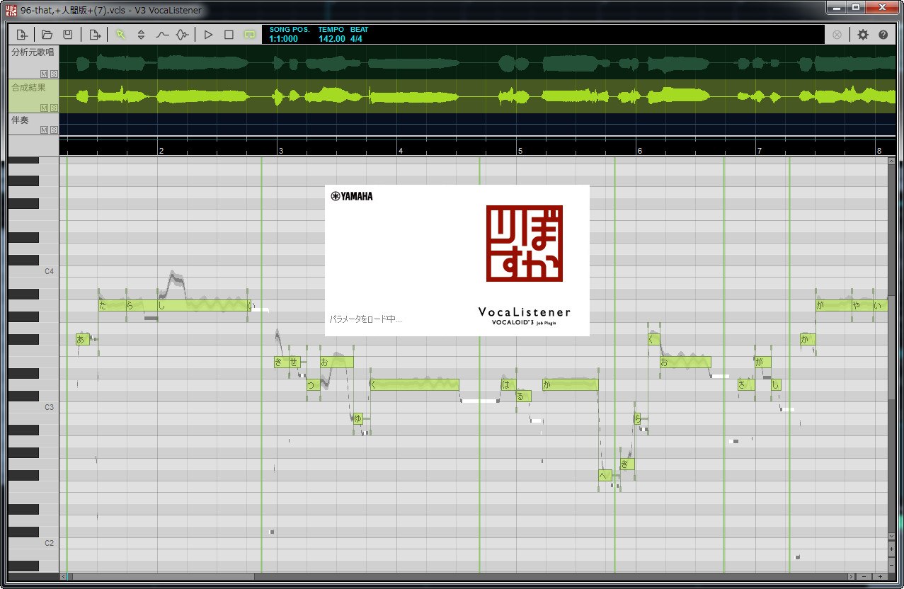
Task: Click the 分析元歌唱 waveform display
Action: [478, 62]
